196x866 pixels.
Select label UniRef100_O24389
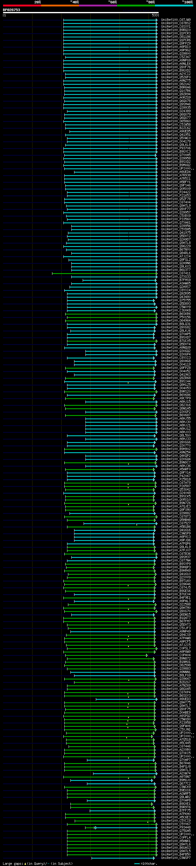click(176, 111)
